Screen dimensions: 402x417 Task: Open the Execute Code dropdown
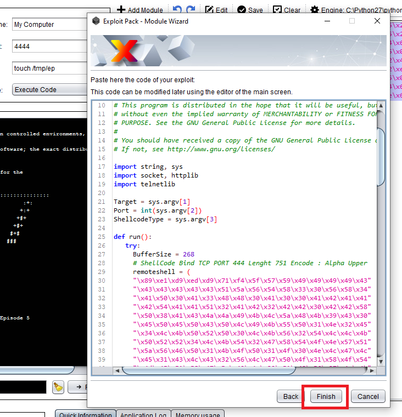pos(49,90)
